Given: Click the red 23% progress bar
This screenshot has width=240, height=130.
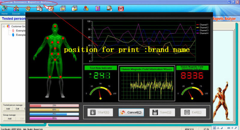Looking at the screenshot, I should tap(54, 106).
